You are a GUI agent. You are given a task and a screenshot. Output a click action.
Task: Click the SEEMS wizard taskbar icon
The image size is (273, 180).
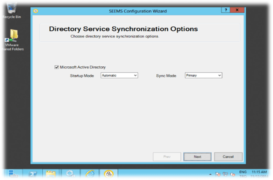pyautogui.click(x=107, y=174)
